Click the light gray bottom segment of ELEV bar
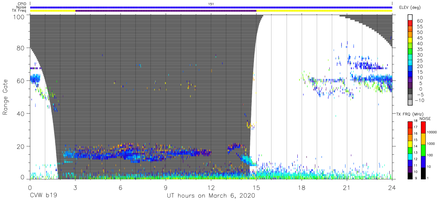The height and width of the screenshot is (203, 441). (x=410, y=103)
